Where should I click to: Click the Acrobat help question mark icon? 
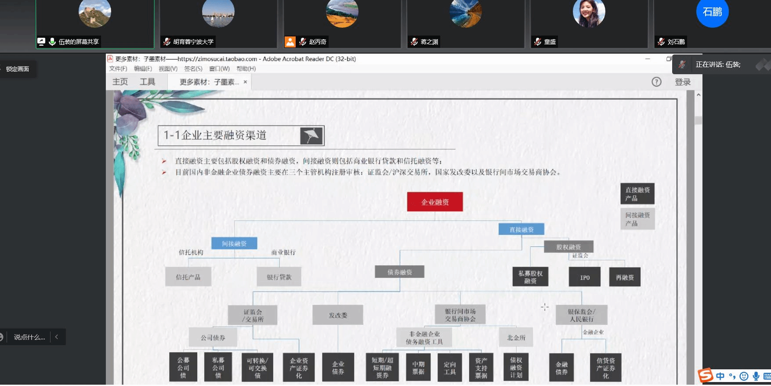click(x=656, y=82)
